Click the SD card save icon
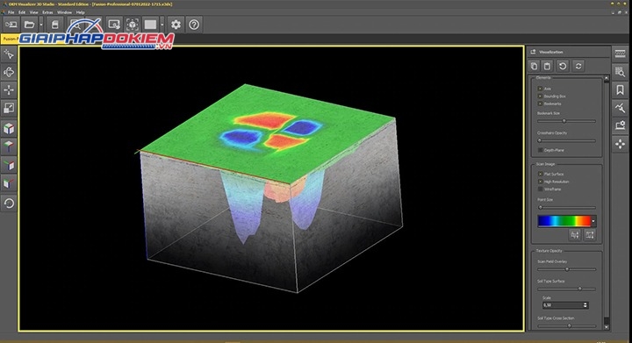This screenshot has height=343, width=632. point(55,25)
